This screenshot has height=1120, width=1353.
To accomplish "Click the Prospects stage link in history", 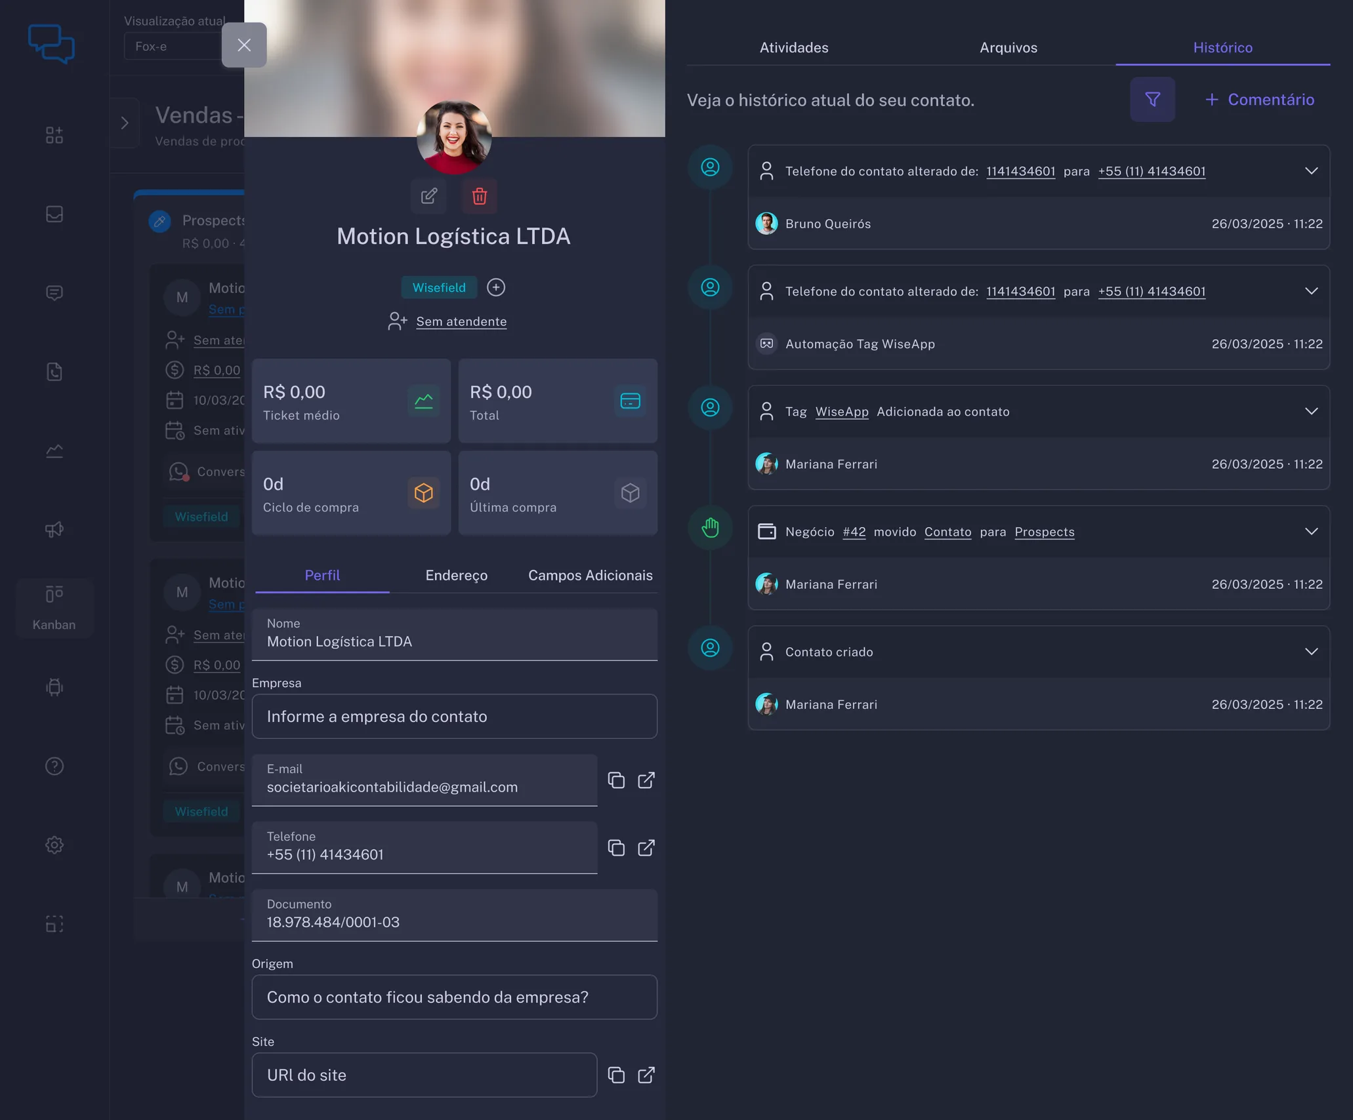I will (1045, 532).
